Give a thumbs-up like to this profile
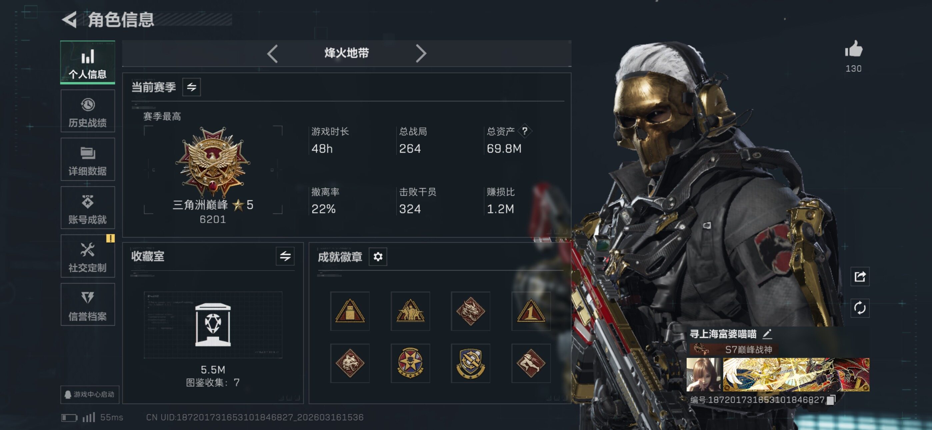932x430 pixels. 853,49
